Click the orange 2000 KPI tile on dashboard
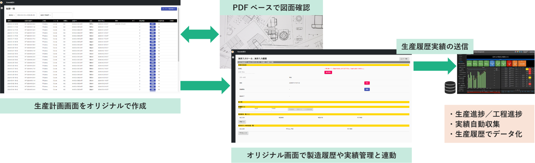The height and width of the screenshot is (163, 535). coord(522,64)
